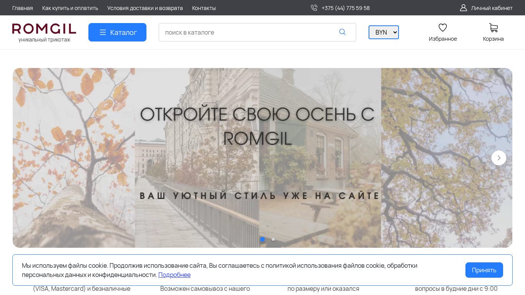Call the number +375 (44) 775 59 58
The height and width of the screenshot is (295, 525).
coord(346,8)
